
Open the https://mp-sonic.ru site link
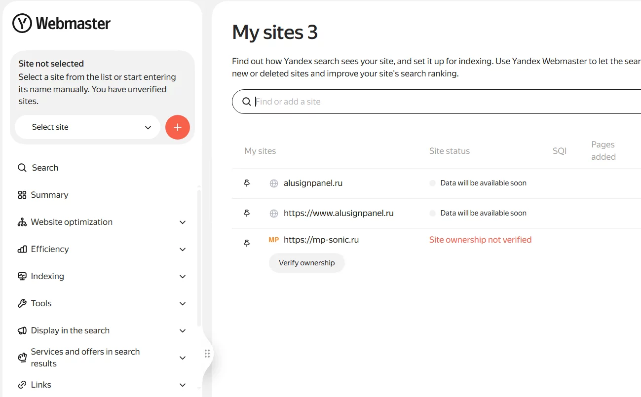point(321,240)
